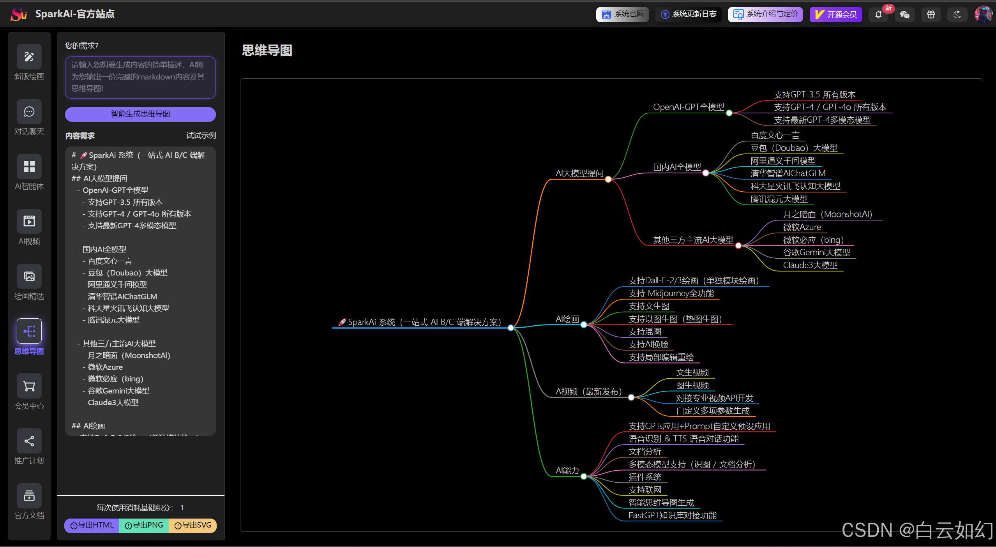Screen dimensions: 996x547
Task: Select the 思维导图 mind map icon
Action: (x=29, y=332)
